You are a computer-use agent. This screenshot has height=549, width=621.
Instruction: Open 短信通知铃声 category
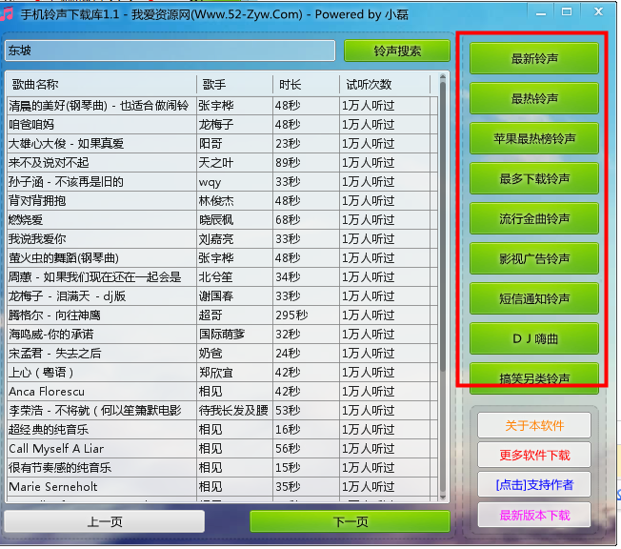click(x=534, y=298)
